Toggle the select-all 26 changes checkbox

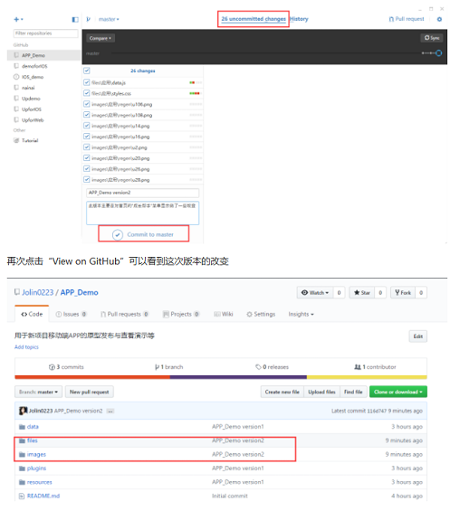pyautogui.click(x=86, y=71)
